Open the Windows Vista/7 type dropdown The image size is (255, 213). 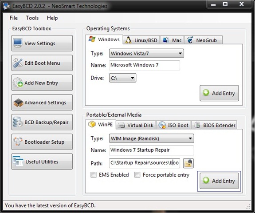click(146, 53)
